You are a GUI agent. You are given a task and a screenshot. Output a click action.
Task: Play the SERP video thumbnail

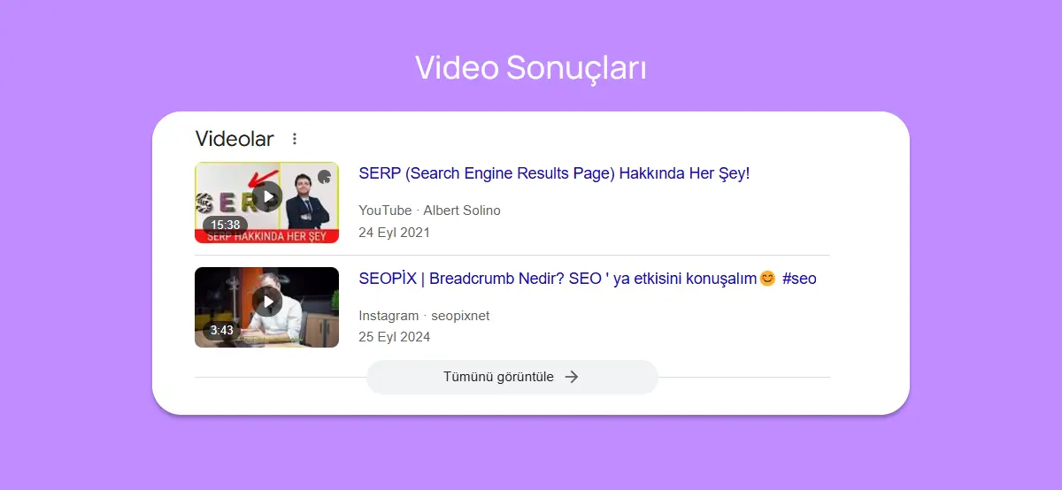coord(266,203)
